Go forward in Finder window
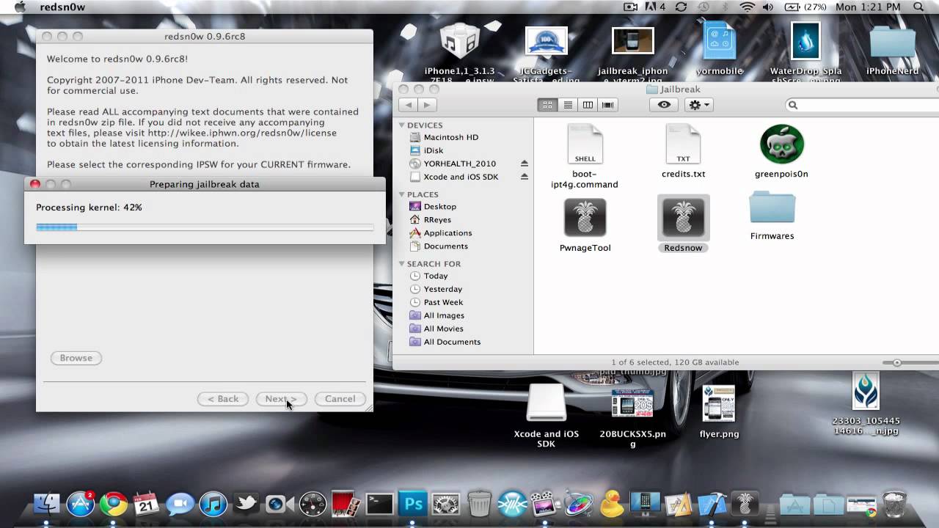Image resolution: width=939 pixels, height=528 pixels. [x=426, y=105]
